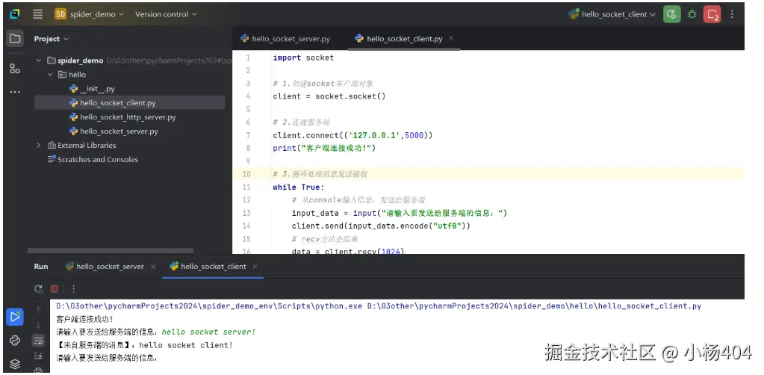Screen dimensions: 764x375
Task: Open the More Actions menu in top toolbar
Action: tap(732, 14)
